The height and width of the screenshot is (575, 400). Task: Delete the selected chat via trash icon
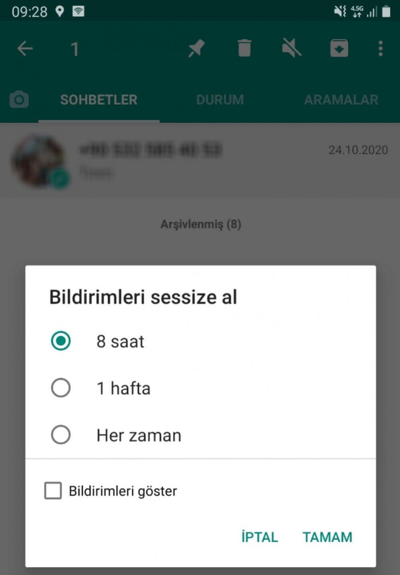pos(244,48)
